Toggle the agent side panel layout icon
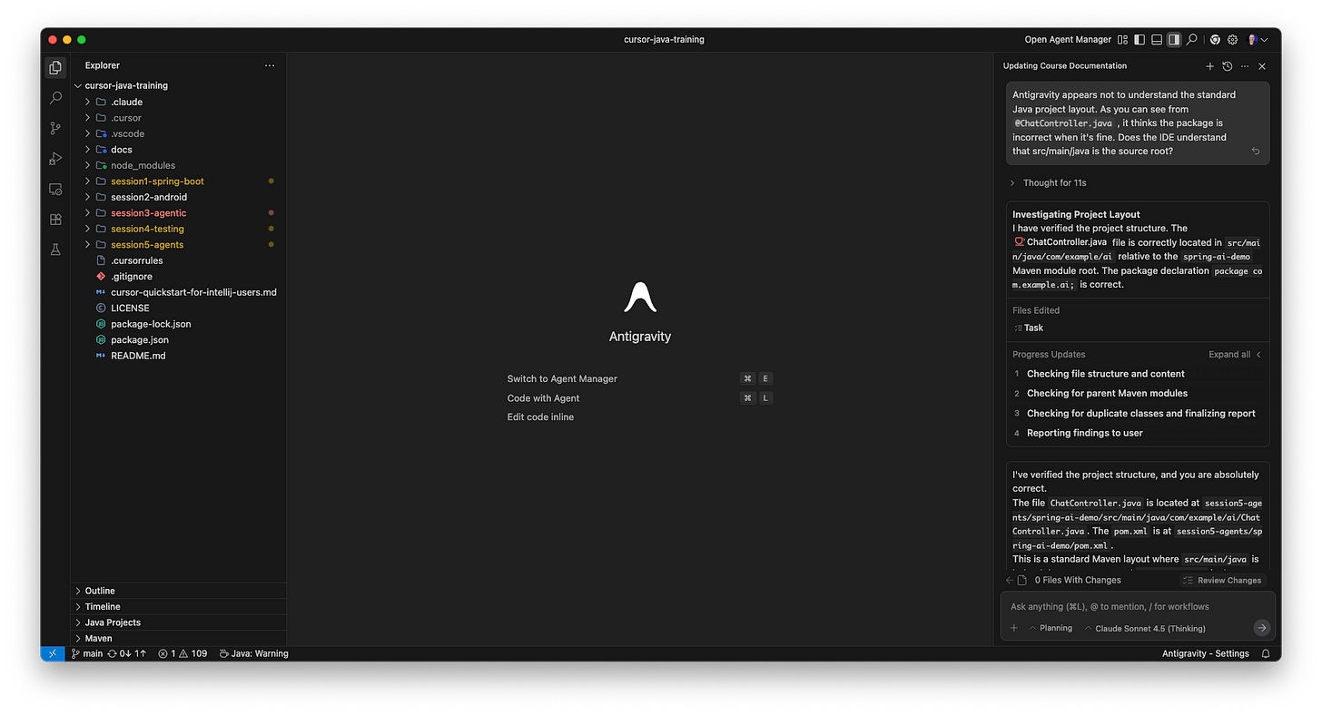This screenshot has width=1322, height=715. click(1174, 40)
